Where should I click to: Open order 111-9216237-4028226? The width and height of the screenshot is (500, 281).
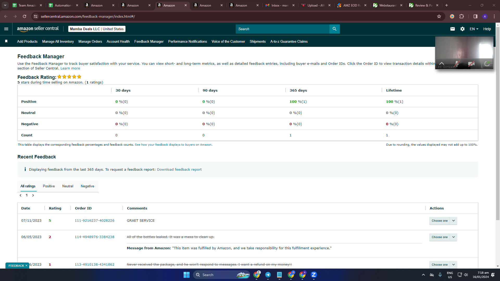(x=95, y=221)
